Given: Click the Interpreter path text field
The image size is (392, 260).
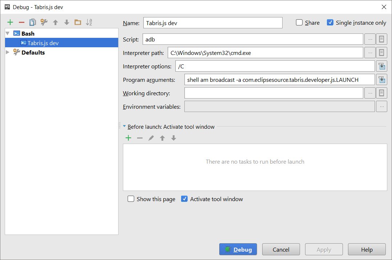Looking at the screenshot, I should click(265, 53).
